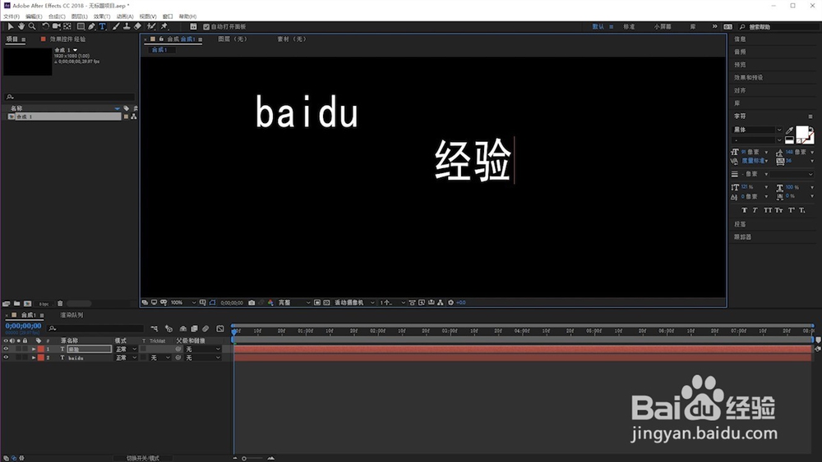Apply All Caps TT style button
Screen dimensions: 822x462
pyautogui.click(x=768, y=210)
